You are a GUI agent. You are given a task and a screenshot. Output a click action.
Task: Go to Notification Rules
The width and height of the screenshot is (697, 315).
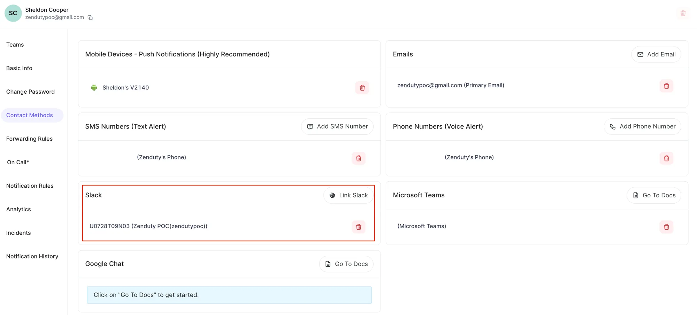coord(30,186)
